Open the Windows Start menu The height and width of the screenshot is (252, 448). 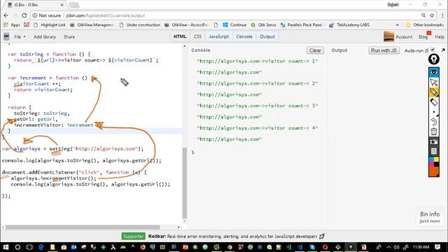(x=6, y=247)
